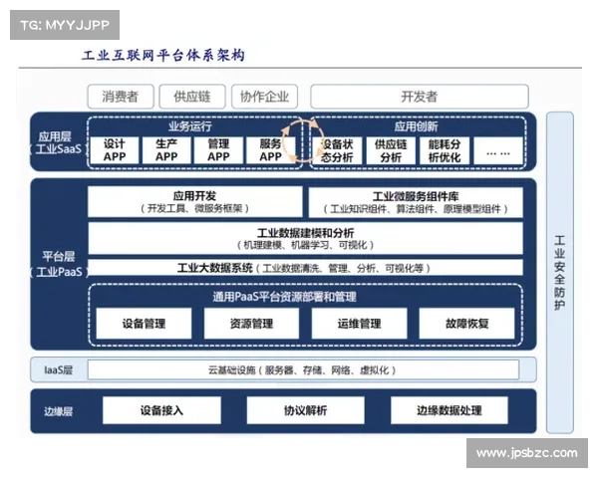The height and width of the screenshot is (478, 598).
Task: Select the 工业大数据系统 bar
Action: 306,268
